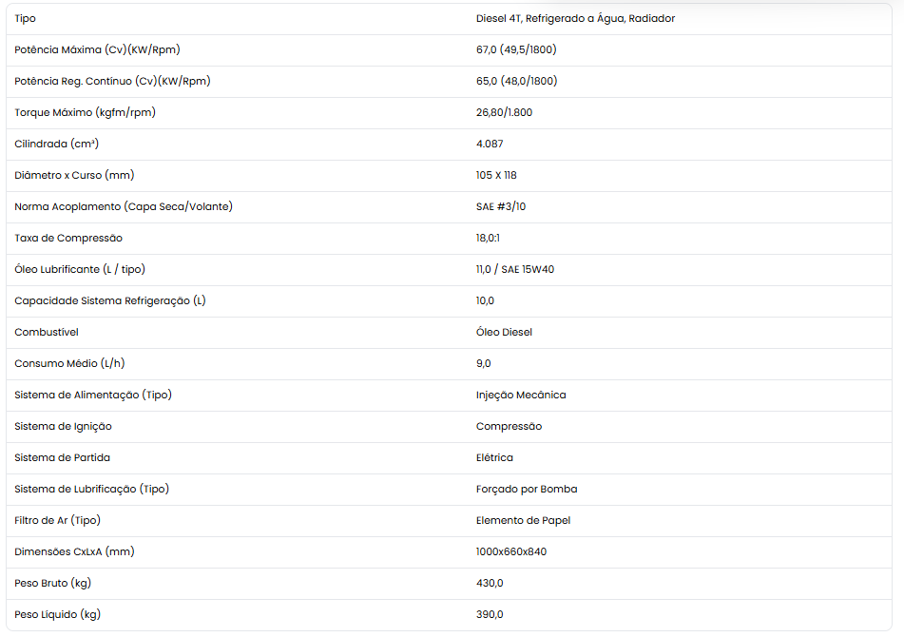Select the Forçado por Bomba value

(527, 489)
